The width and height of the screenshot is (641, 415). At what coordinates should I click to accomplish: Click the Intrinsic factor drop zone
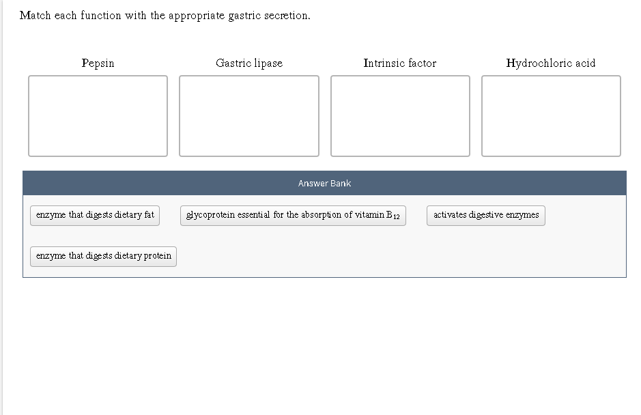pos(399,116)
